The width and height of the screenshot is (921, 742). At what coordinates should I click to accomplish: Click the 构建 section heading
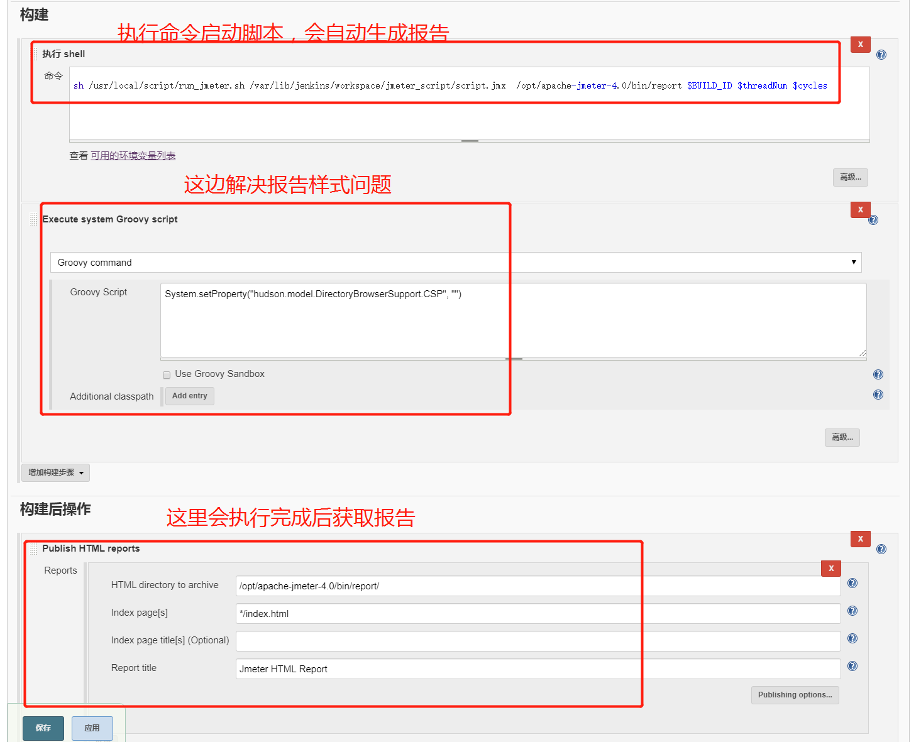[x=34, y=14]
